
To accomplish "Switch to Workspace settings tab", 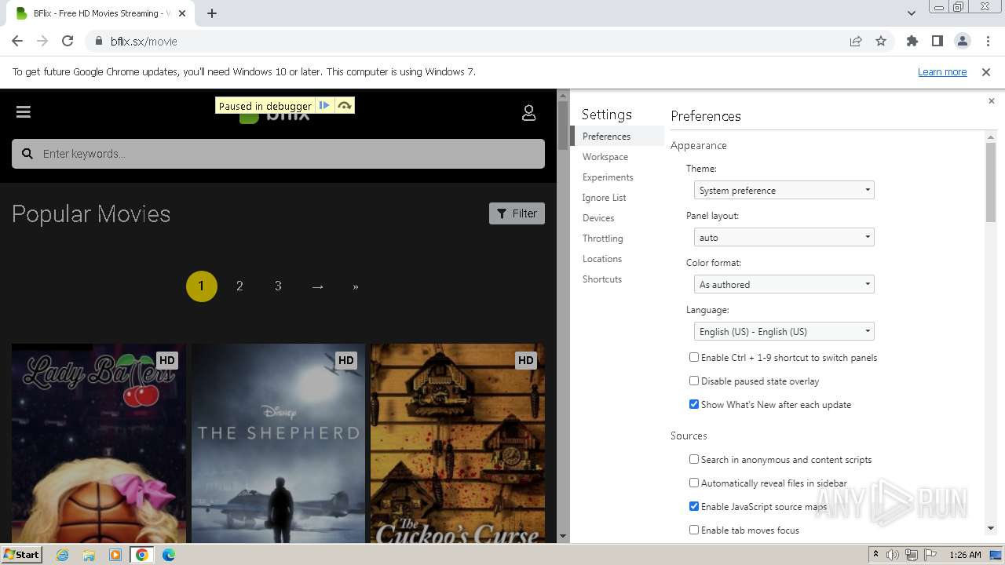I will pyautogui.click(x=618, y=157).
